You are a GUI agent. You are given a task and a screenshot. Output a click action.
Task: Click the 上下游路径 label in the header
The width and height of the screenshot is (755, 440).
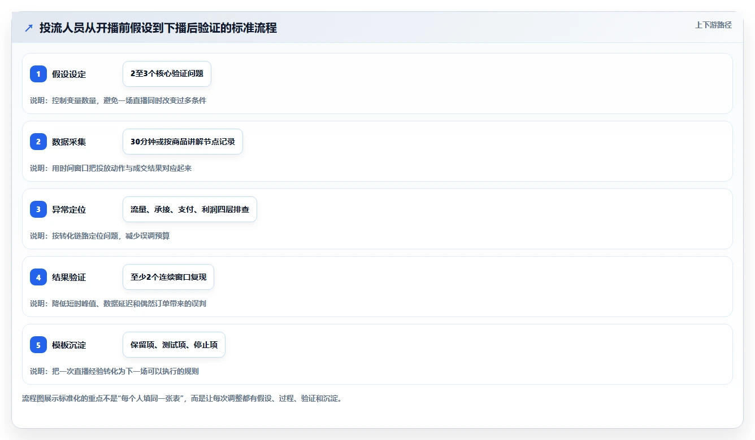click(x=713, y=25)
